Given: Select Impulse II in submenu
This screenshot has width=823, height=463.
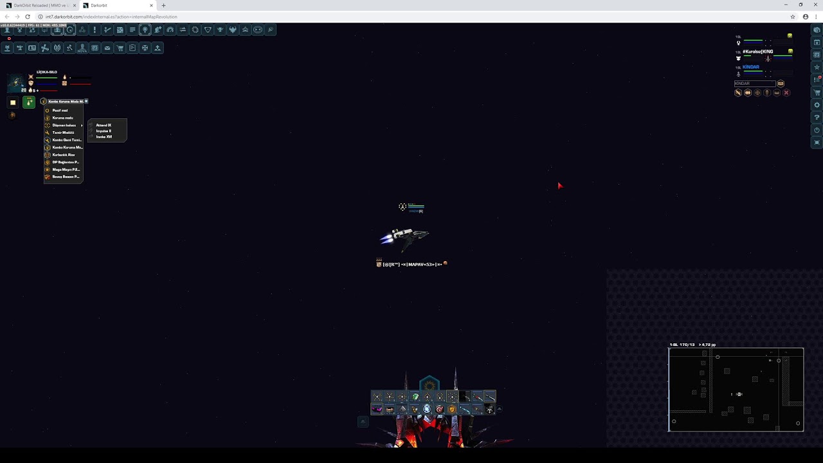Looking at the screenshot, I should [x=104, y=131].
